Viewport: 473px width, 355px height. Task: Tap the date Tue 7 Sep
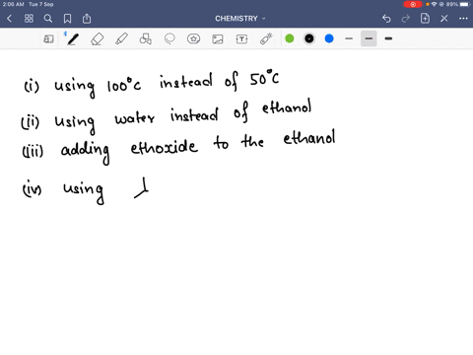[41, 4]
